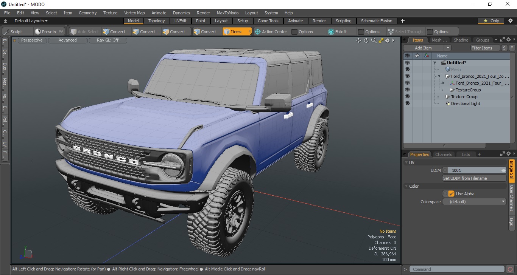This screenshot has height=275, width=517.
Task: Open the Items panel tab dropdown arrow
Action: [496, 40]
